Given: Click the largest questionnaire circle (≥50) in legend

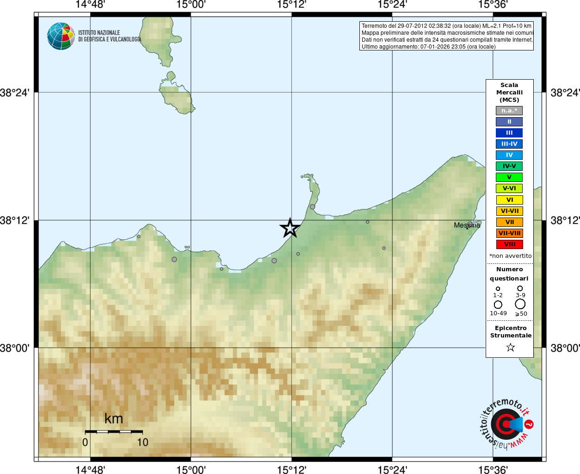Looking at the screenshot, I should (520, 304).
